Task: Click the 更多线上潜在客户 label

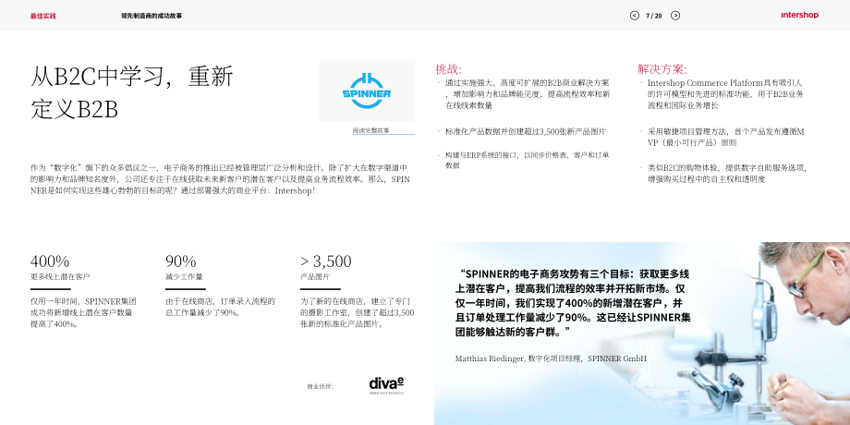Action: click(x=60, y=277)
